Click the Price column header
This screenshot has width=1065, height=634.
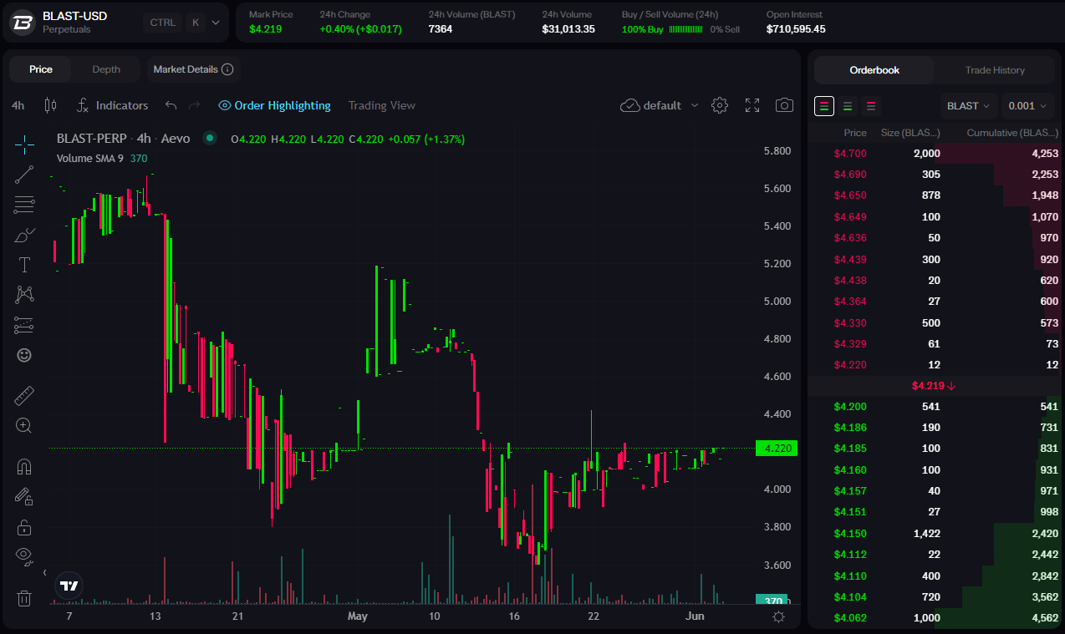tap(855, 133)
